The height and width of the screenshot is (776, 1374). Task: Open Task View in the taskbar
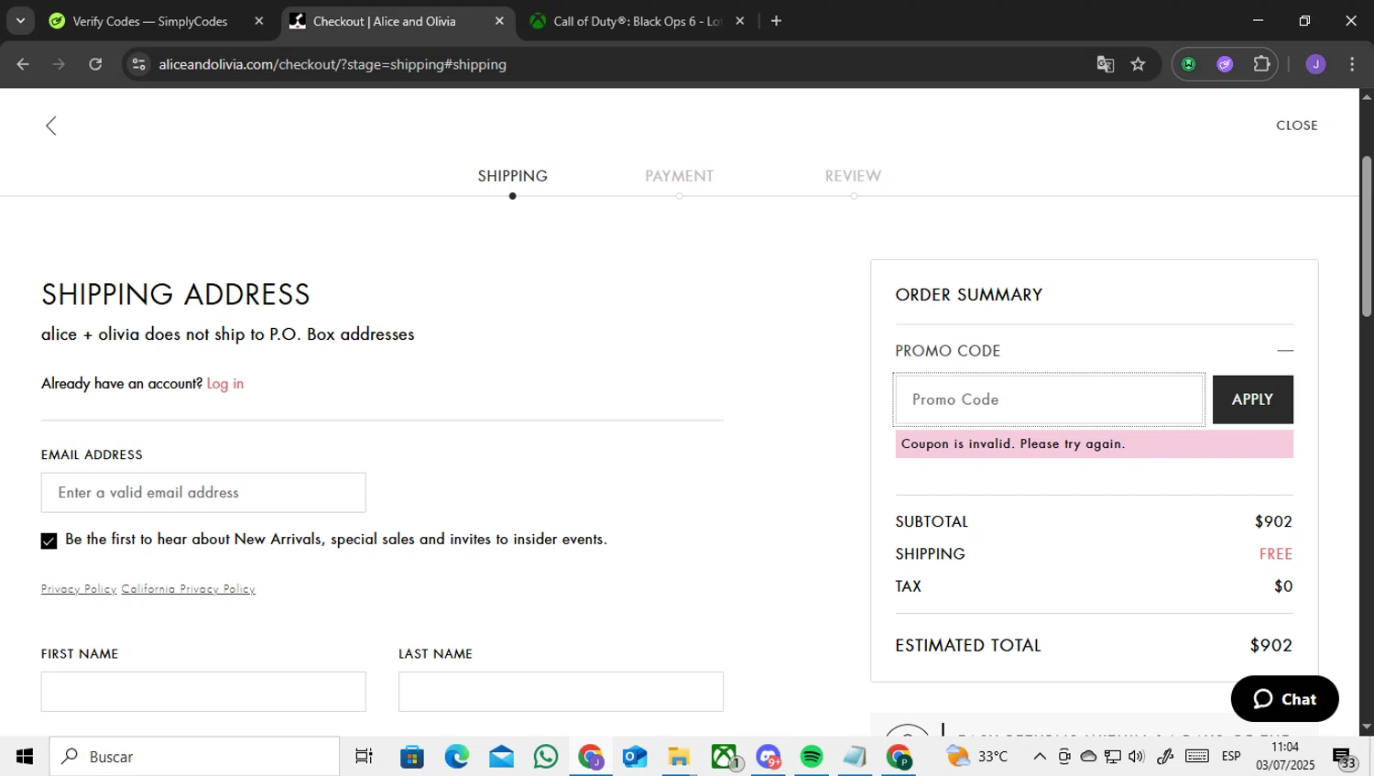coord(364,757)
